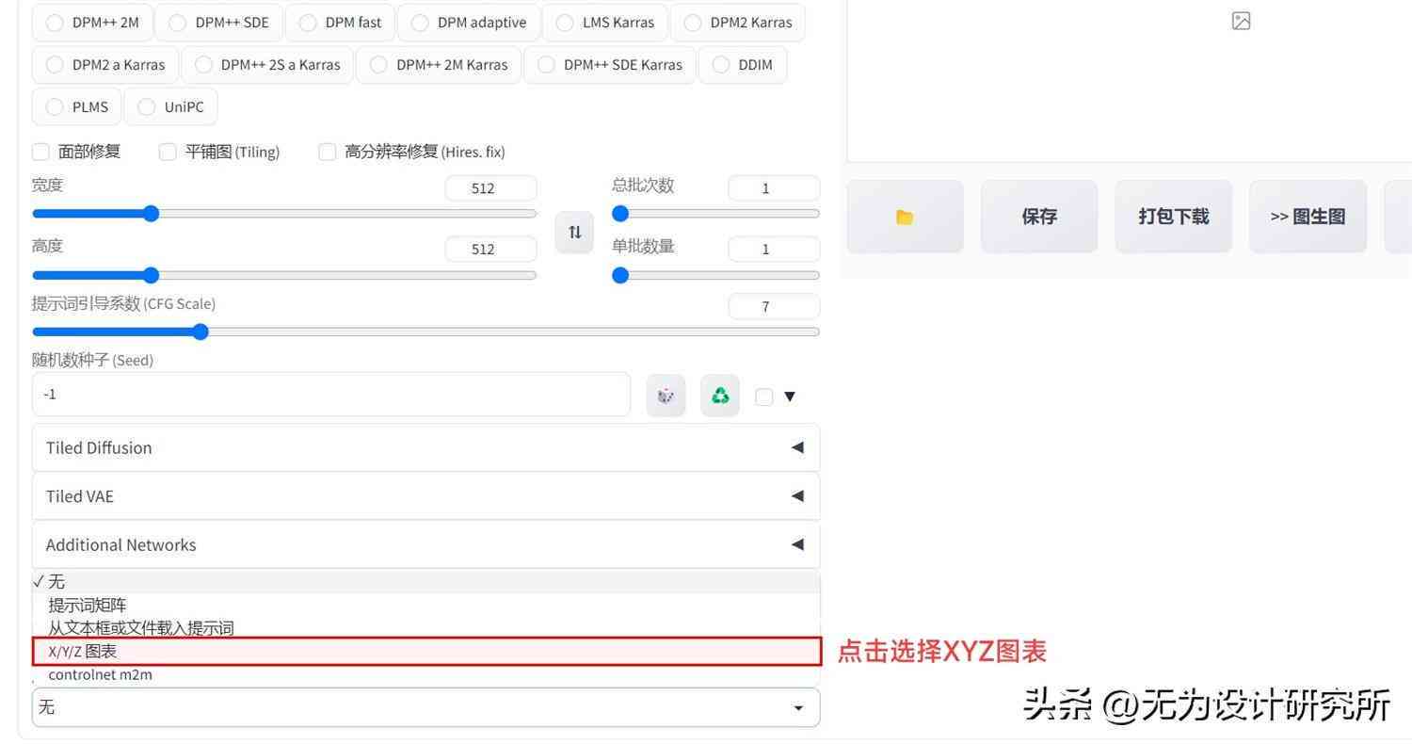Select DPM adaptive sampler
The height and width of the screenshot is (744, 1412).
(x=469, y=23)
